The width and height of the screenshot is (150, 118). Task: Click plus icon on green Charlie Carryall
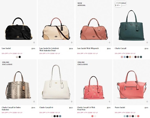(x=147, y=42)
